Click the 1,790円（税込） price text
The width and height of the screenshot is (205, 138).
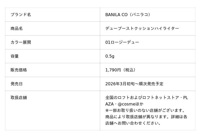121,70
